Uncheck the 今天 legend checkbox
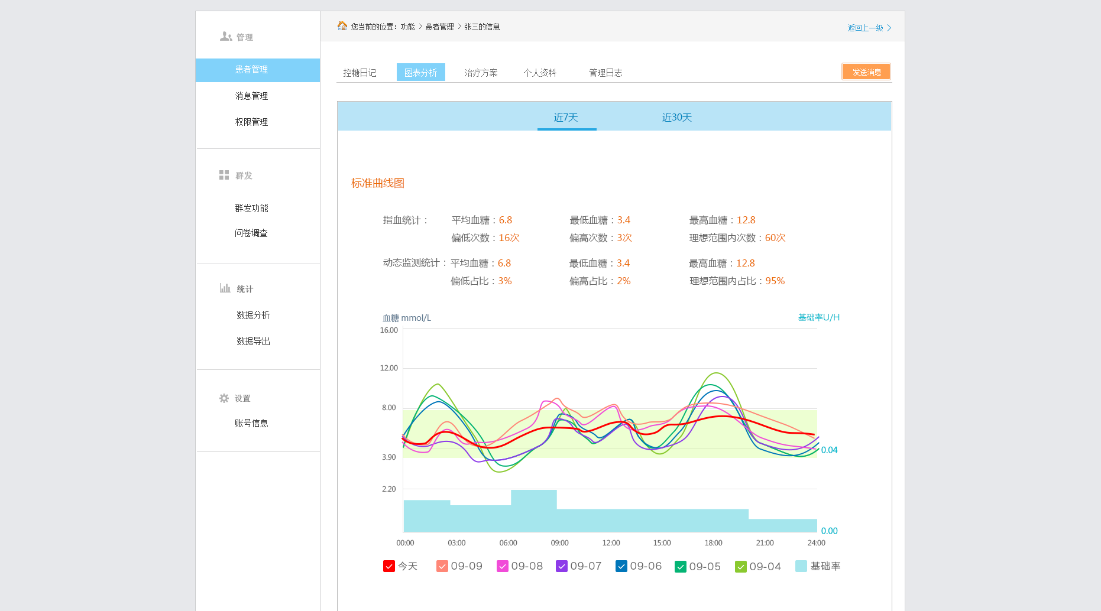Viewport: 1101px width, 611px height. (x=389, y=566)
